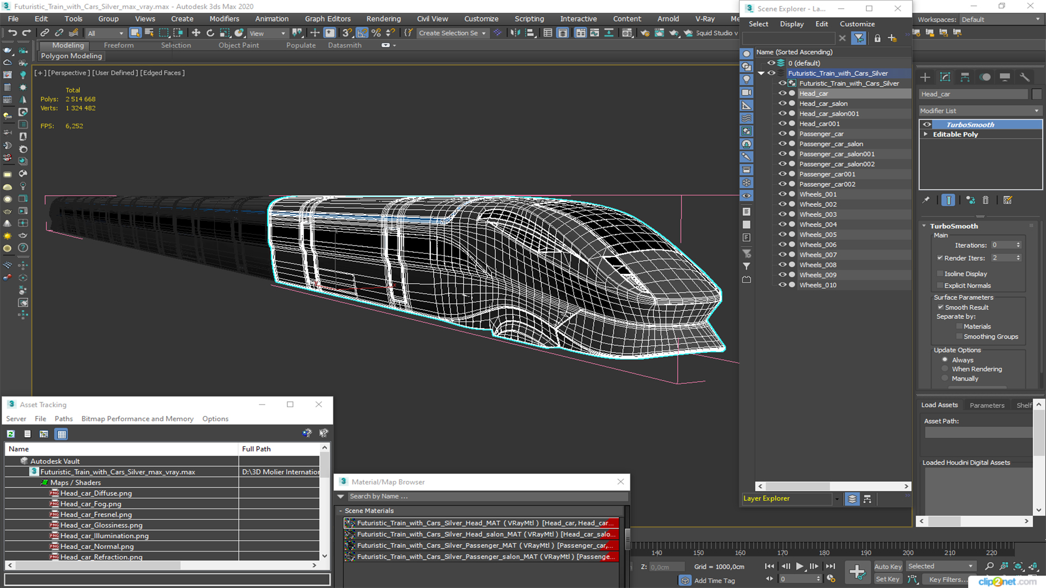Image resolution: width=1046 pixels, height=588 pixels.
Task: Enable the Isoline Display checkbox
Action: tap(940, 274)
